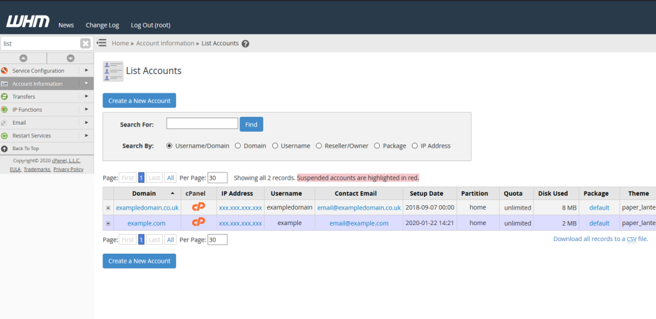Click the sidebar scroll-up arrow icon
This screenshot has height=319, width=656.
click(23, 58)
